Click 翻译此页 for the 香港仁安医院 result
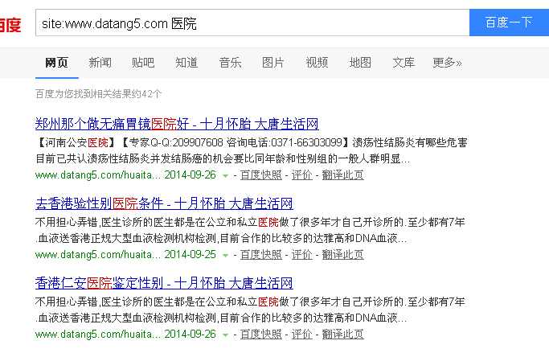Image resolution: width=549 pixels, height=353 pixels. 342,334
